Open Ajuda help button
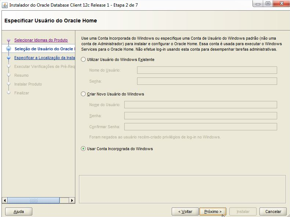The width and height of the screenshot is (290, 217). click(19, 211)
